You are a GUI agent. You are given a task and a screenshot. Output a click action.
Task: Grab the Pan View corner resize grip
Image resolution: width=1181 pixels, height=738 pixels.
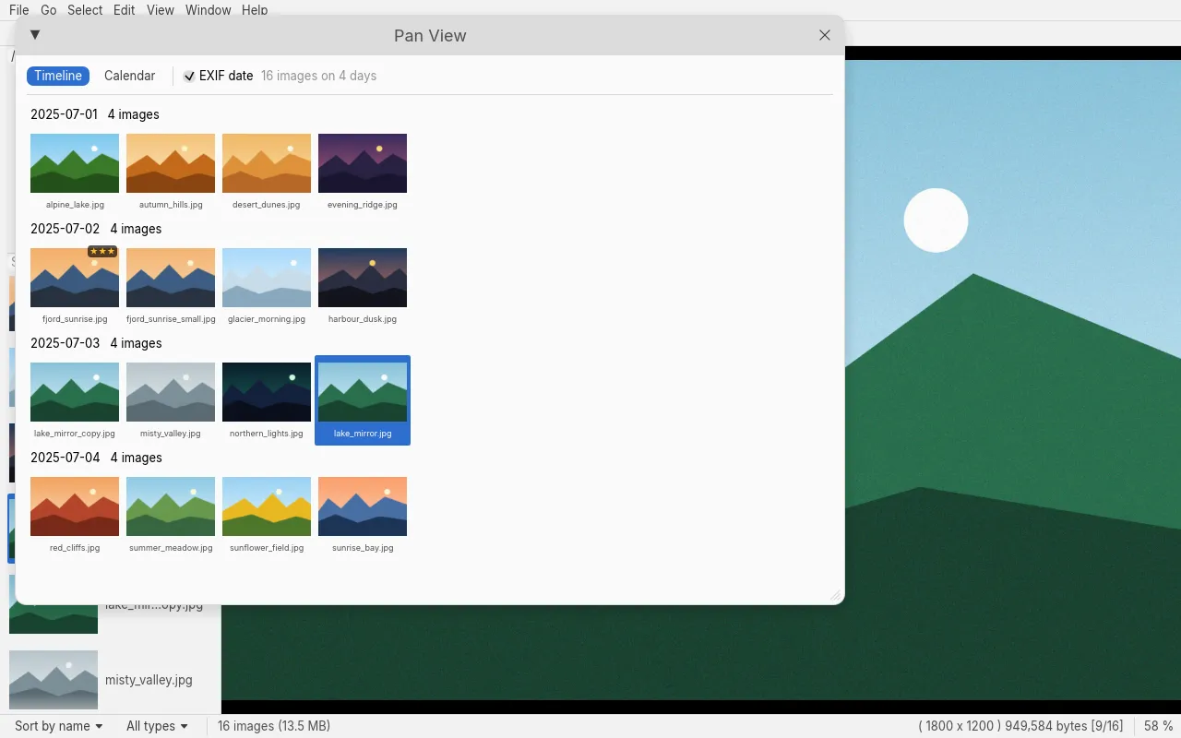tap(835, 596)
